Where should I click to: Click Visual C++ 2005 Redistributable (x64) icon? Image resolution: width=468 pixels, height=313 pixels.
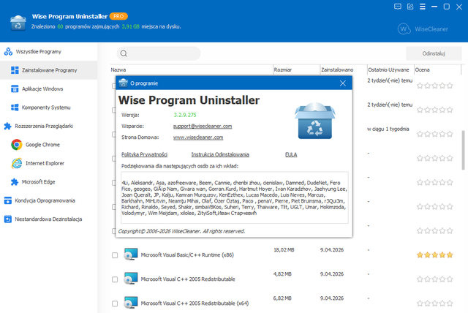pos(131,303)
